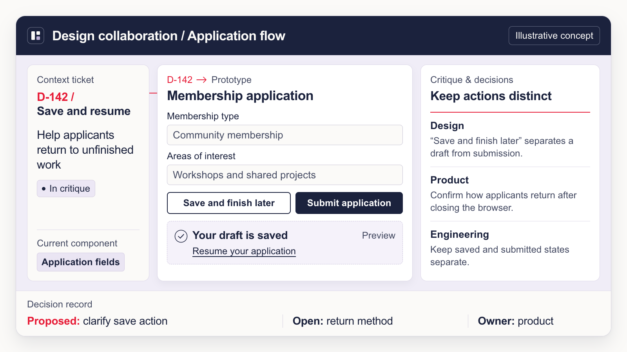Click the Decision record label
This screenshot has width=627, height=352.
60,304
